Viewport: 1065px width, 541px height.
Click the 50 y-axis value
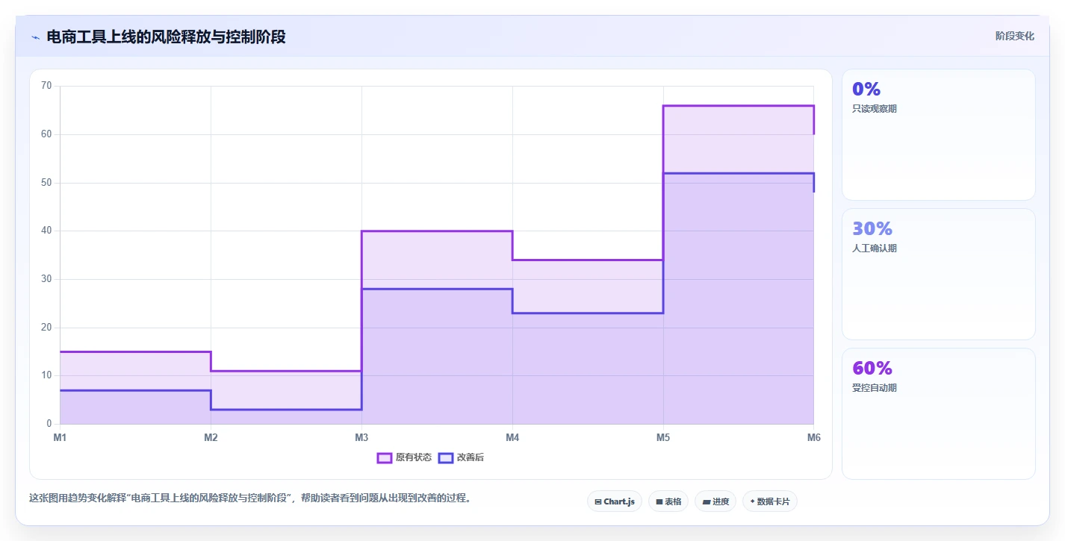[x=46, y=183]
